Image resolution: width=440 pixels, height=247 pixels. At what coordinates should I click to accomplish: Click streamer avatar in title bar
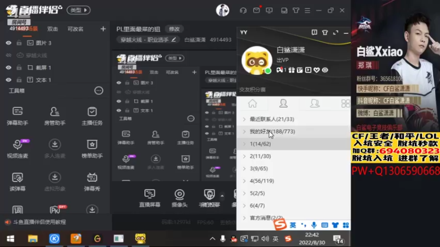coord(223,10)
